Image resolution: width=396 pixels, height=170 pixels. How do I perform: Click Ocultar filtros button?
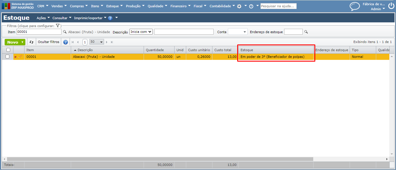point(49,42)
